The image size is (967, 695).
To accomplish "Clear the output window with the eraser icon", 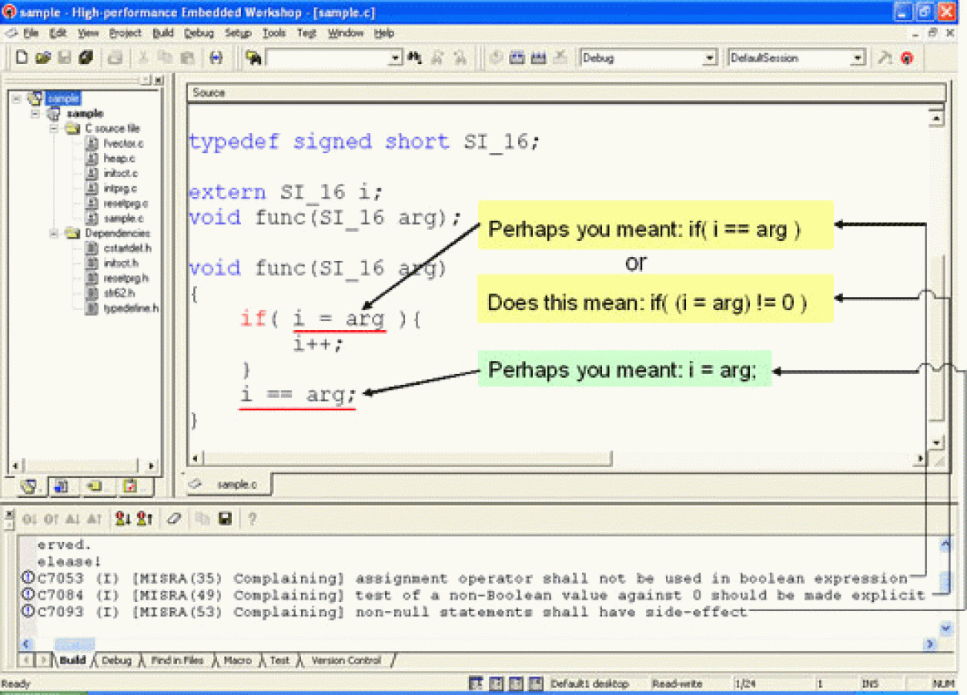I will pyautogui.click(x=174, y=519).
